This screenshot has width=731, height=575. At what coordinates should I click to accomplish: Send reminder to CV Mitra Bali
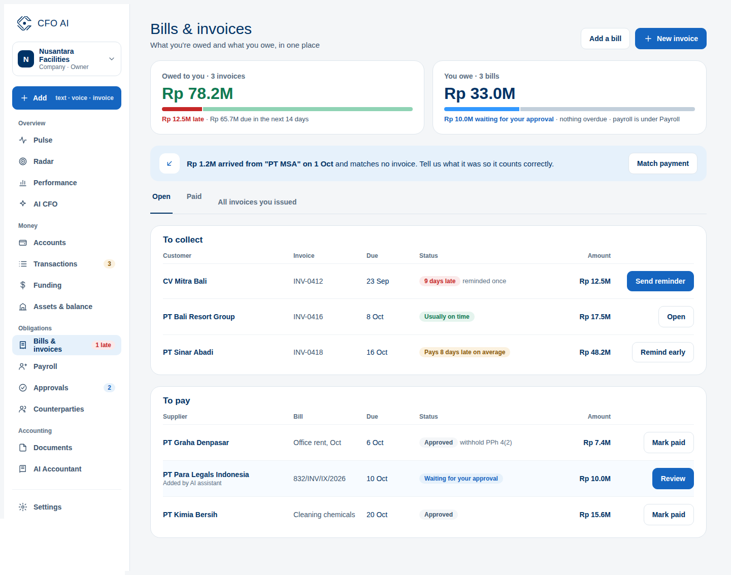click(660, 281)
